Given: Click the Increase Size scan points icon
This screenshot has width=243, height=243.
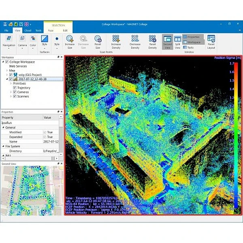Looking at the screenshot, I should click(x=70, y=39).
